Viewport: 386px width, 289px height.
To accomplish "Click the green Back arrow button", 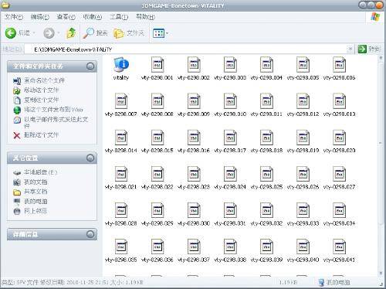I will tap(11, 33).
